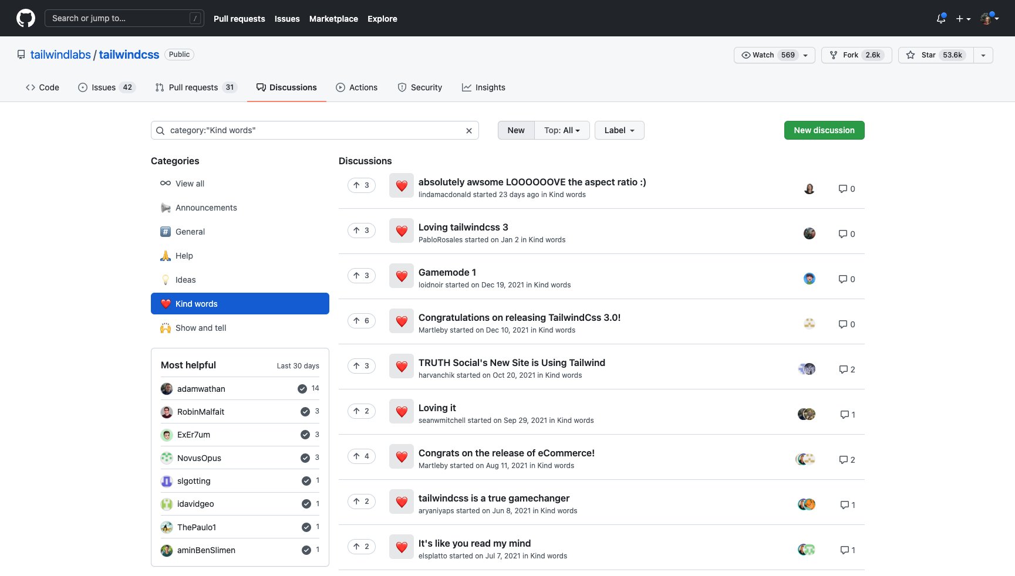Open the Insights tab
The height and width of the screenshot is (576, 1015).
pyautogui.click(x=484, y=87)
